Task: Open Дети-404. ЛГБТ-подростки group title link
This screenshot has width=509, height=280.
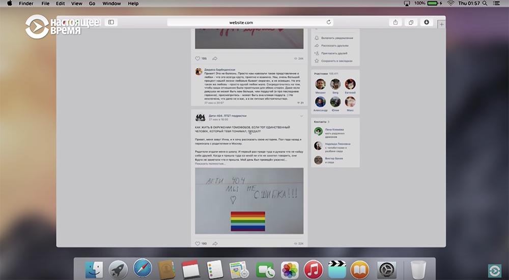Action: pos(228,116)
